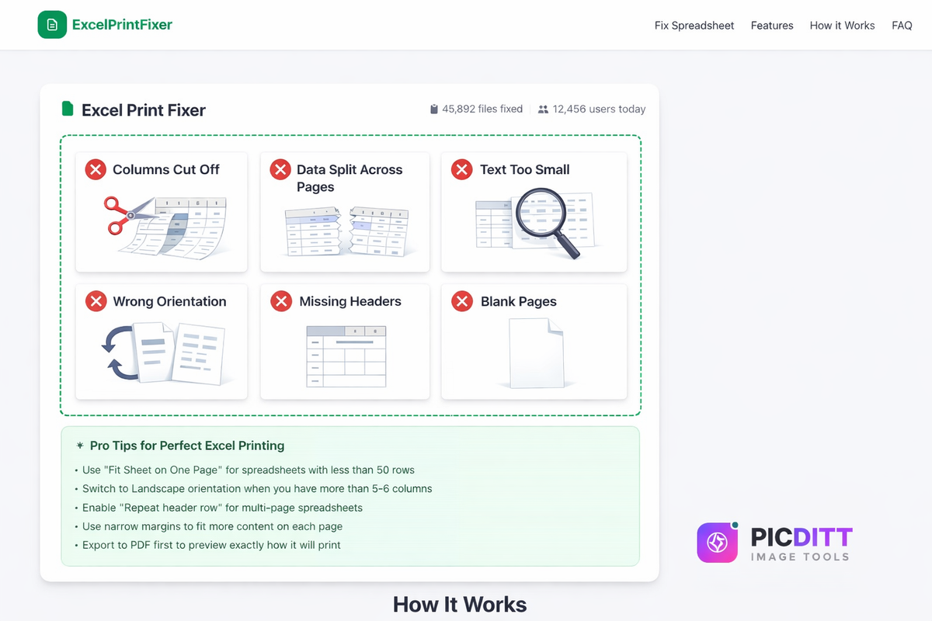
Task: Click the clipboard icon next to files fixed
Action: point(434,109)
